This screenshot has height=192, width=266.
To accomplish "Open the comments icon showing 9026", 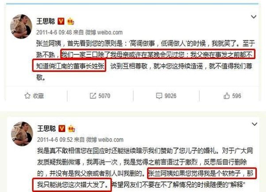I will (x=159, y=96).
